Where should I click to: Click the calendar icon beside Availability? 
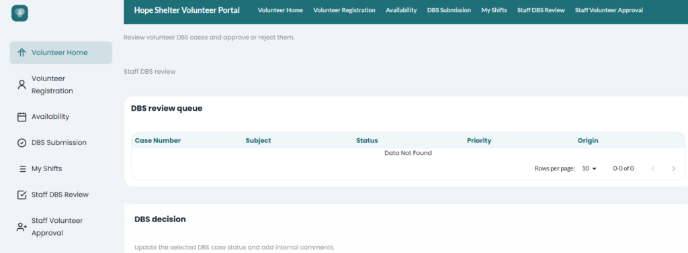(x=21, y=117)
